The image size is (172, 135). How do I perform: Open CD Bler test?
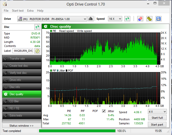22,101
